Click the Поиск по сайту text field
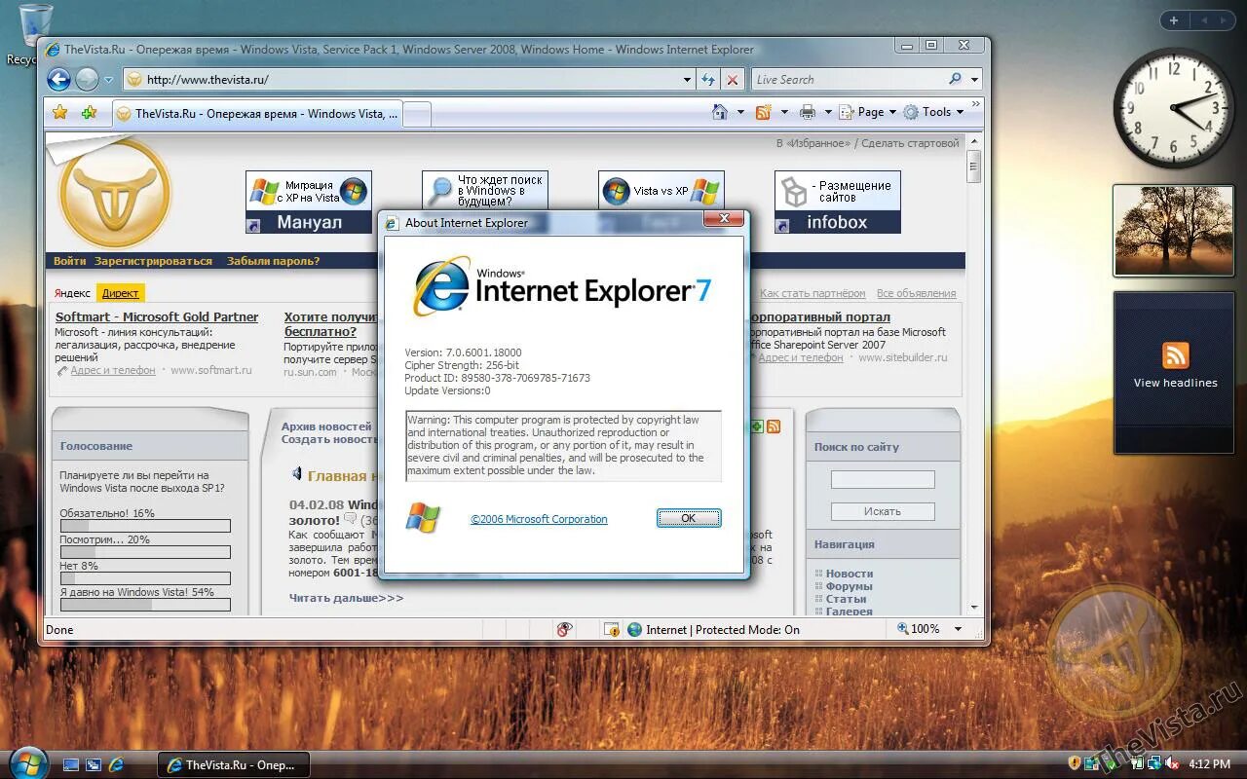The image size is (1247, 779). tap(883, 479)
